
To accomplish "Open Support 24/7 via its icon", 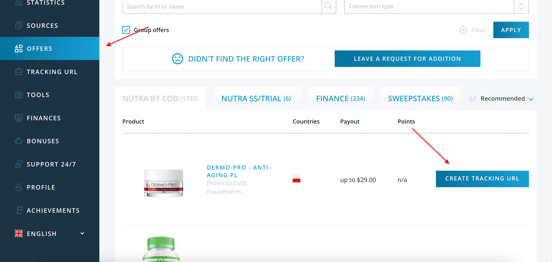I will pyautogui.click(x=18, y=164).
